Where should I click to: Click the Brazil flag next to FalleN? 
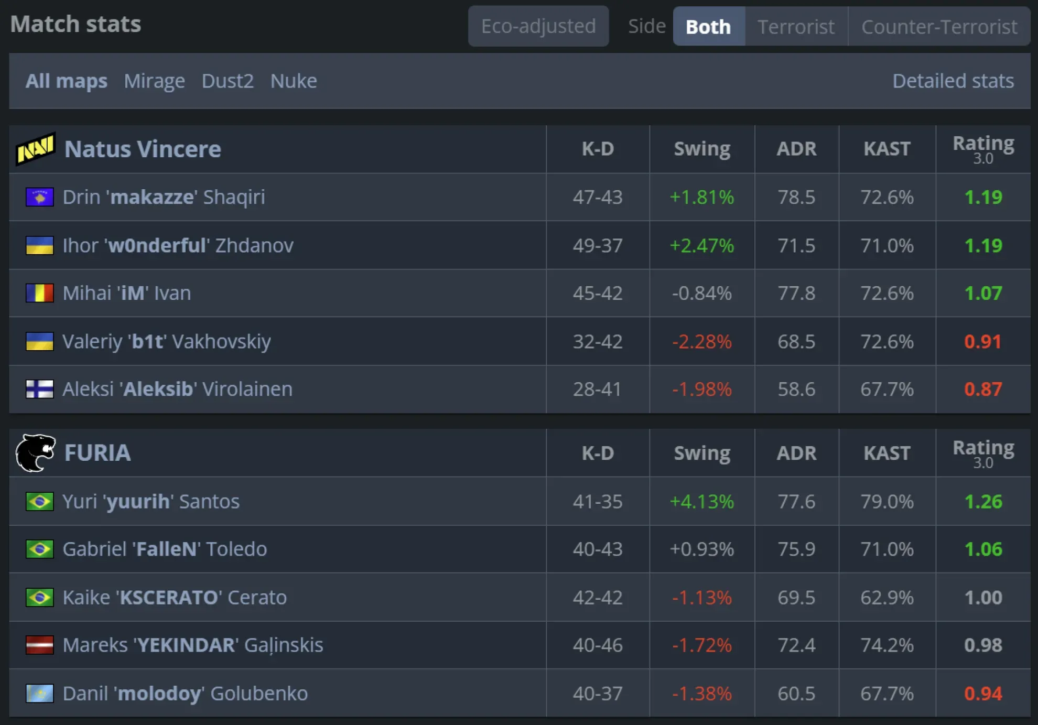coord(40,549)
